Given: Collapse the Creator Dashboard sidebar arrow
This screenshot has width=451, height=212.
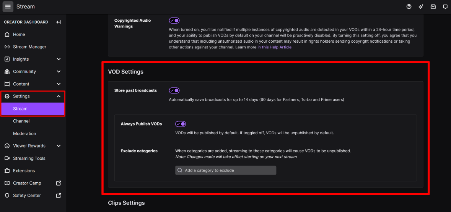Looking at the screenshot, I should pos(59,22).
